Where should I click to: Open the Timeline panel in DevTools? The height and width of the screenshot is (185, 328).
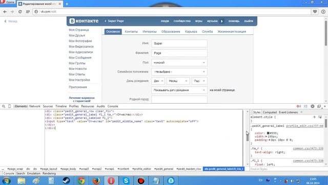(61, 106)
